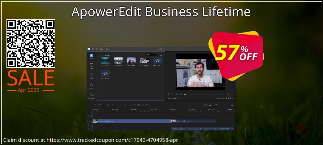Select the second-row audio file thumbnail
Viewport: 323px width, 145px height.
point(105,73)
